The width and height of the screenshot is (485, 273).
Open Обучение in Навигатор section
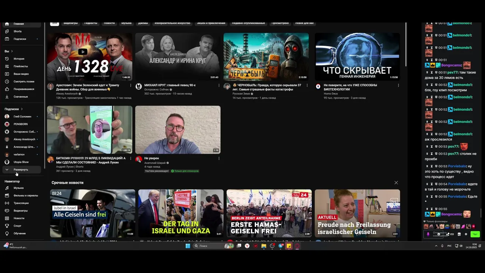[x=22, y=234]
